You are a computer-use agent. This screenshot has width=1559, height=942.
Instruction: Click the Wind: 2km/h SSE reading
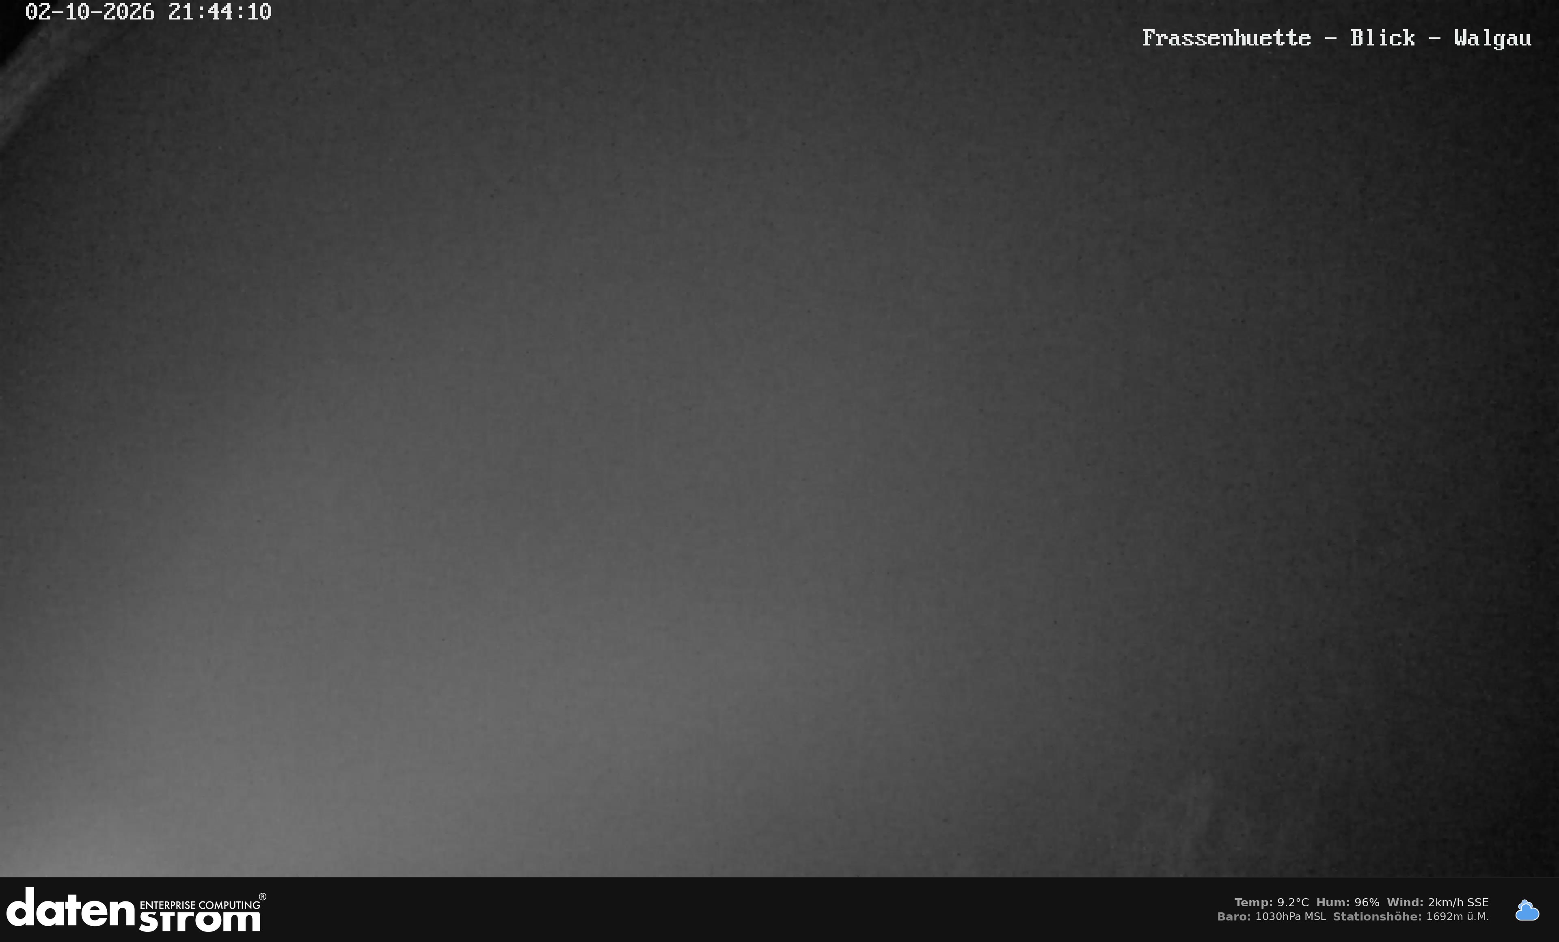point(1438,902)
